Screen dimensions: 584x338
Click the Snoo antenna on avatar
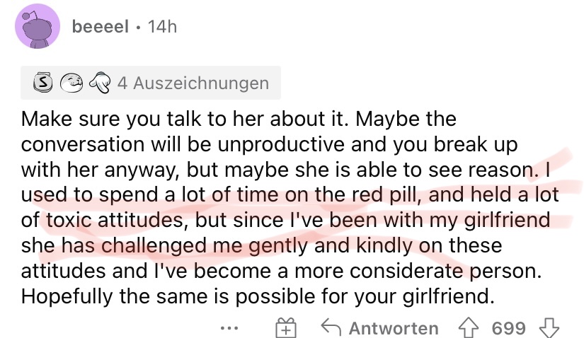(30, 15)
